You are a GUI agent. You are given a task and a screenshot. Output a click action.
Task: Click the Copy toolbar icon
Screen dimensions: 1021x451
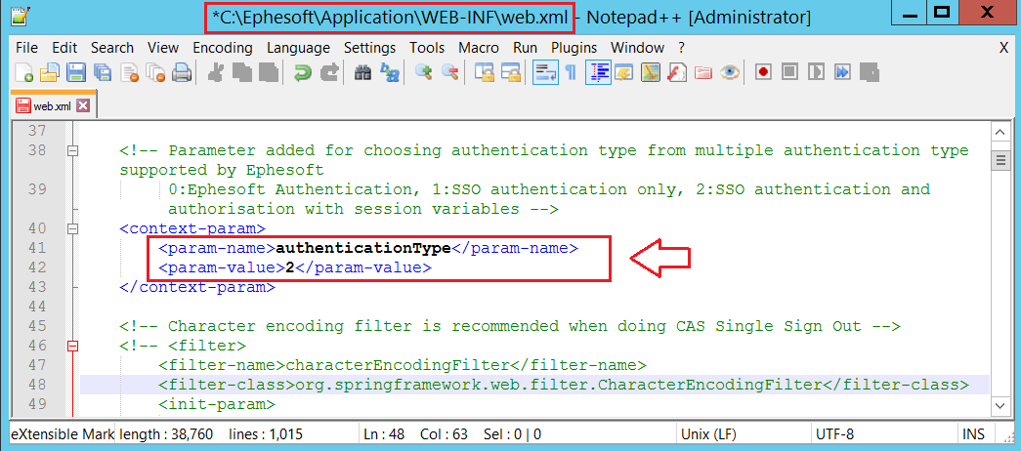(242, 71)
